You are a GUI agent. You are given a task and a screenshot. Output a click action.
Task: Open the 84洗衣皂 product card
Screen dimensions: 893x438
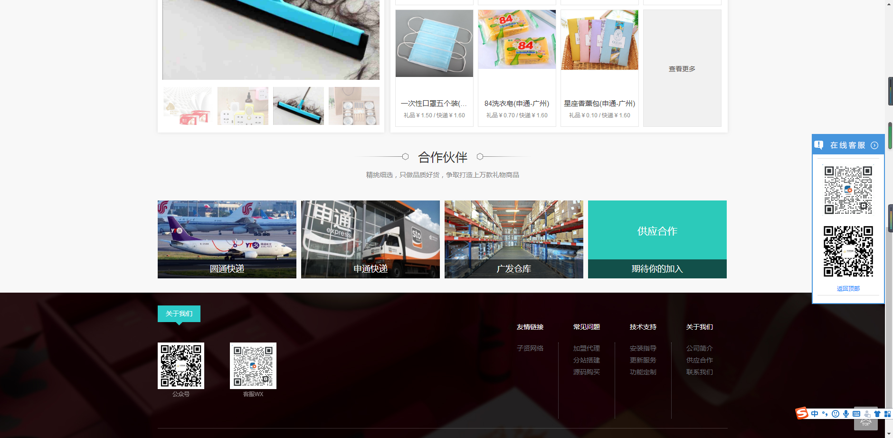pos(517,68)
